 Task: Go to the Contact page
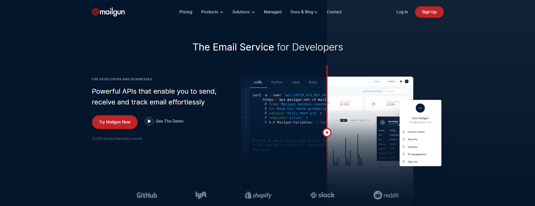click(x=334, y=12)
